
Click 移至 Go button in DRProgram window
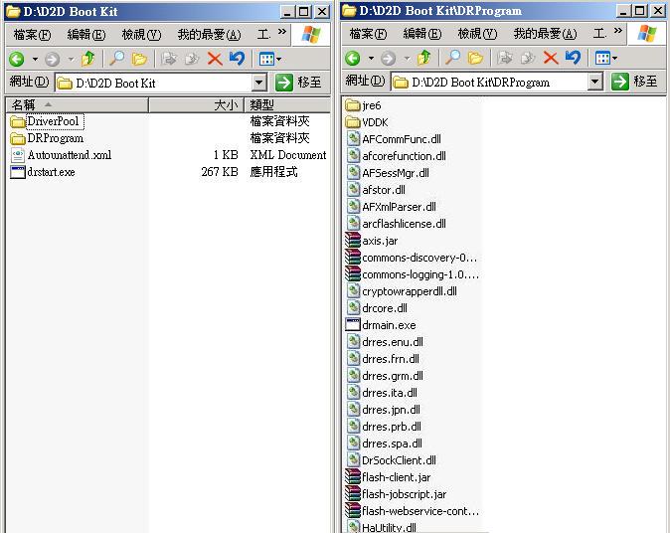click(634, 82)
